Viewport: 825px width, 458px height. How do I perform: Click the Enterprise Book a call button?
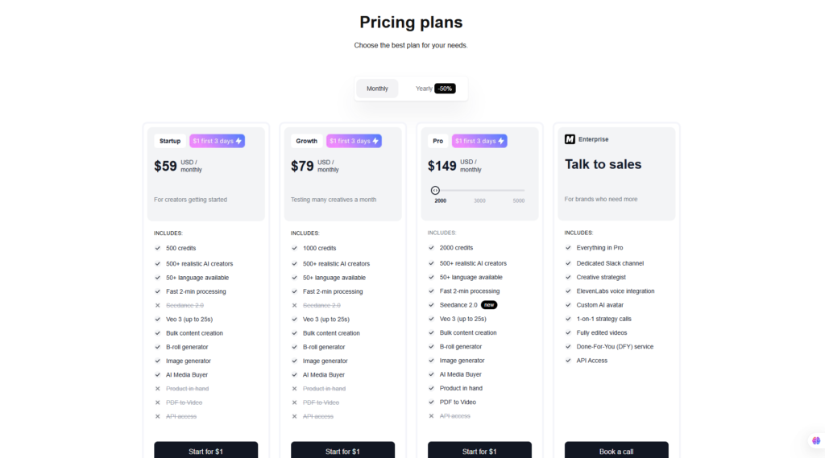pos(616,451)
